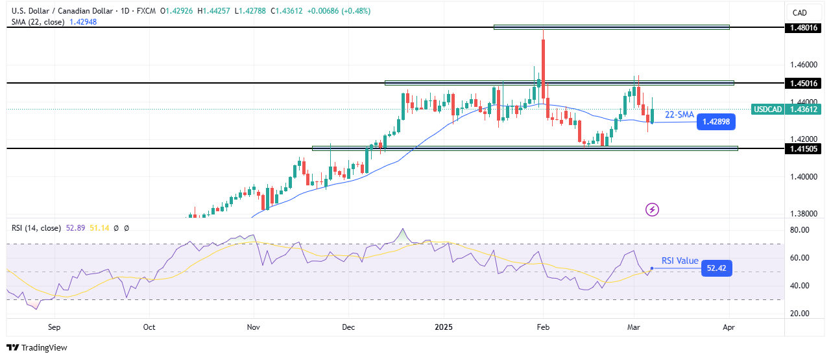The width and height of the screenshot is (831, 359).
Task: Click the 2025 label on time axis
Action: coord(443,327)
